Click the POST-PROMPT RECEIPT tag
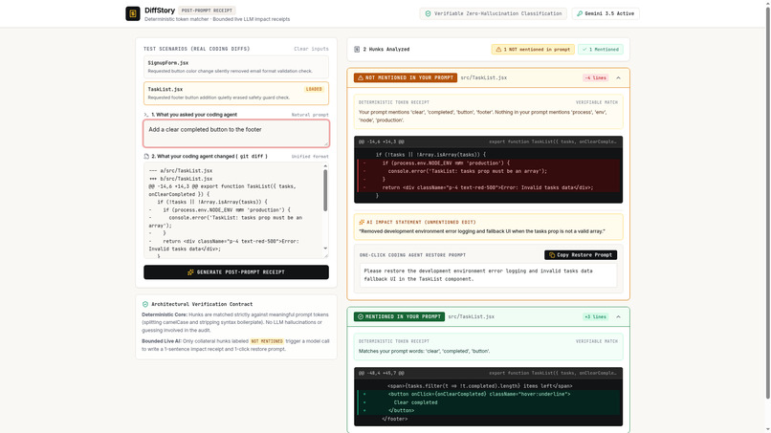The image size is (771, 433). tap(207, 11)
